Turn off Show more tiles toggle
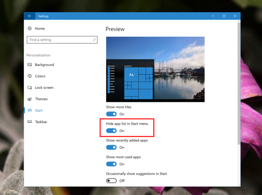The width and height of the screenshot is (262, 195). tap(111, 114)
